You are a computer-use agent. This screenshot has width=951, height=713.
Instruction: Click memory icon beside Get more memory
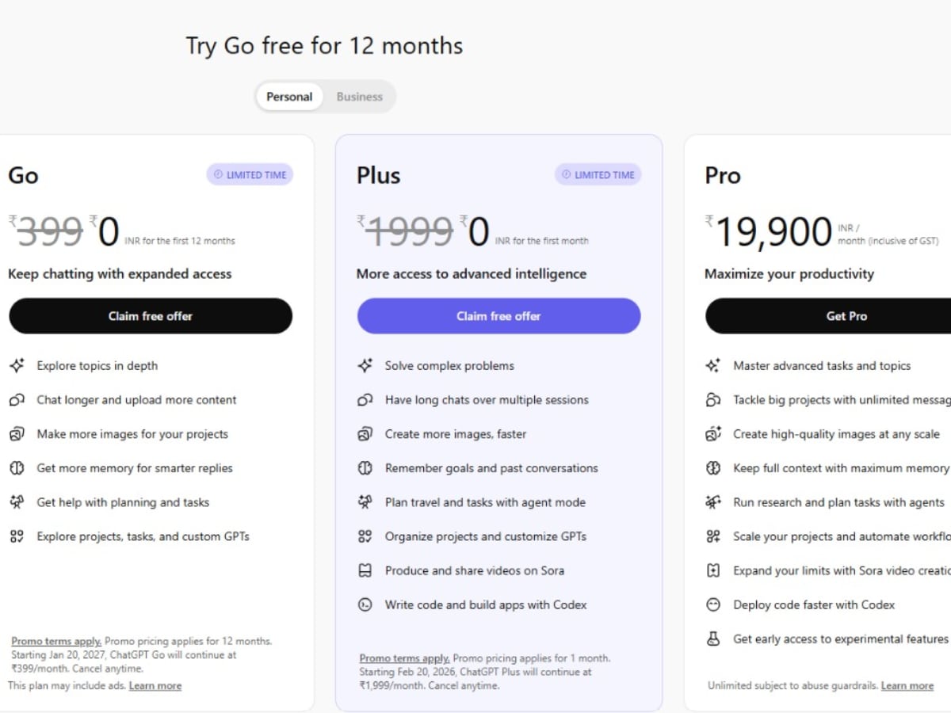17,468
